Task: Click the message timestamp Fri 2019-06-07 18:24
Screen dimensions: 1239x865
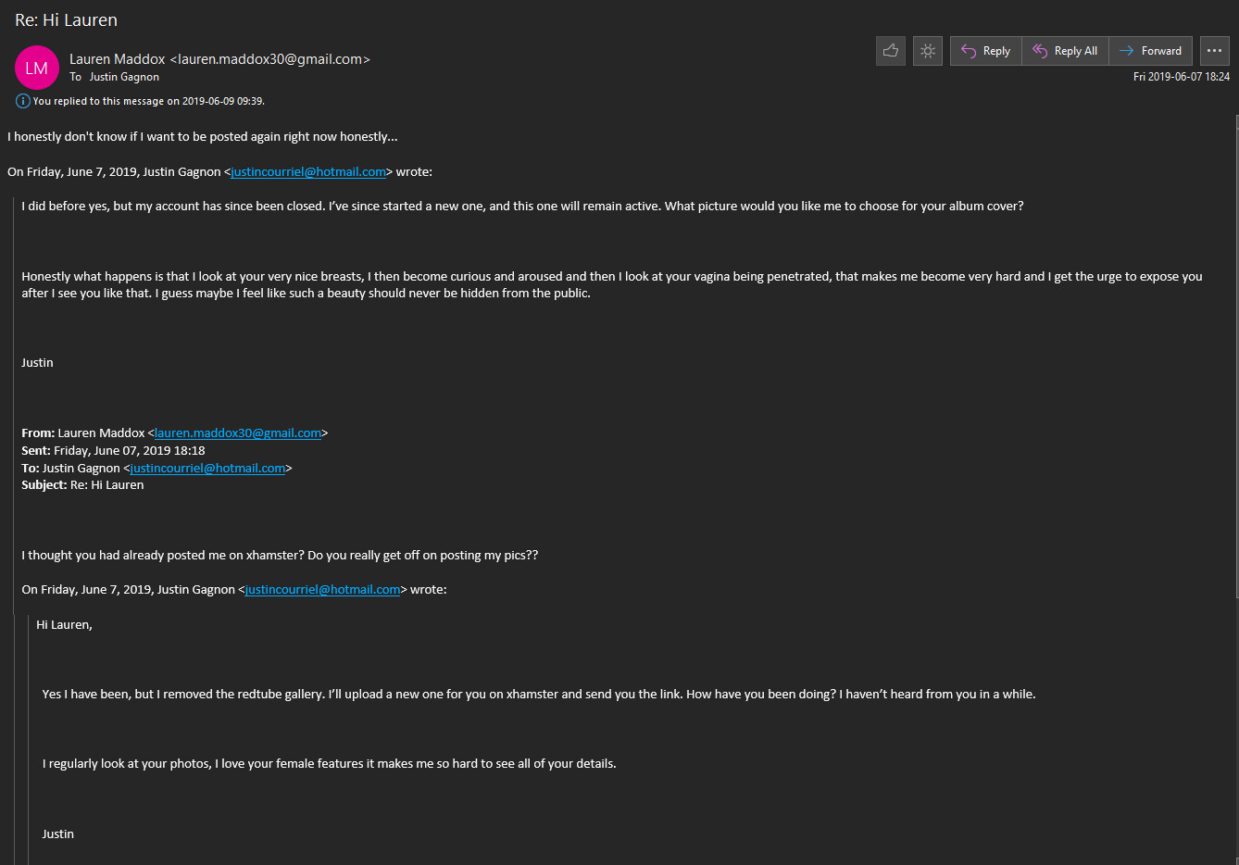Action: [1181, 77]
